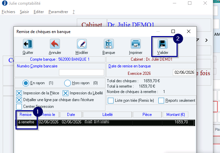Click the Date column header
220x153 pixels.
(x=71, y=115)
